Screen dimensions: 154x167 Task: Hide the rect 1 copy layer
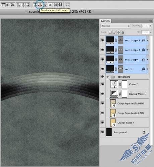tap(102, 59)
